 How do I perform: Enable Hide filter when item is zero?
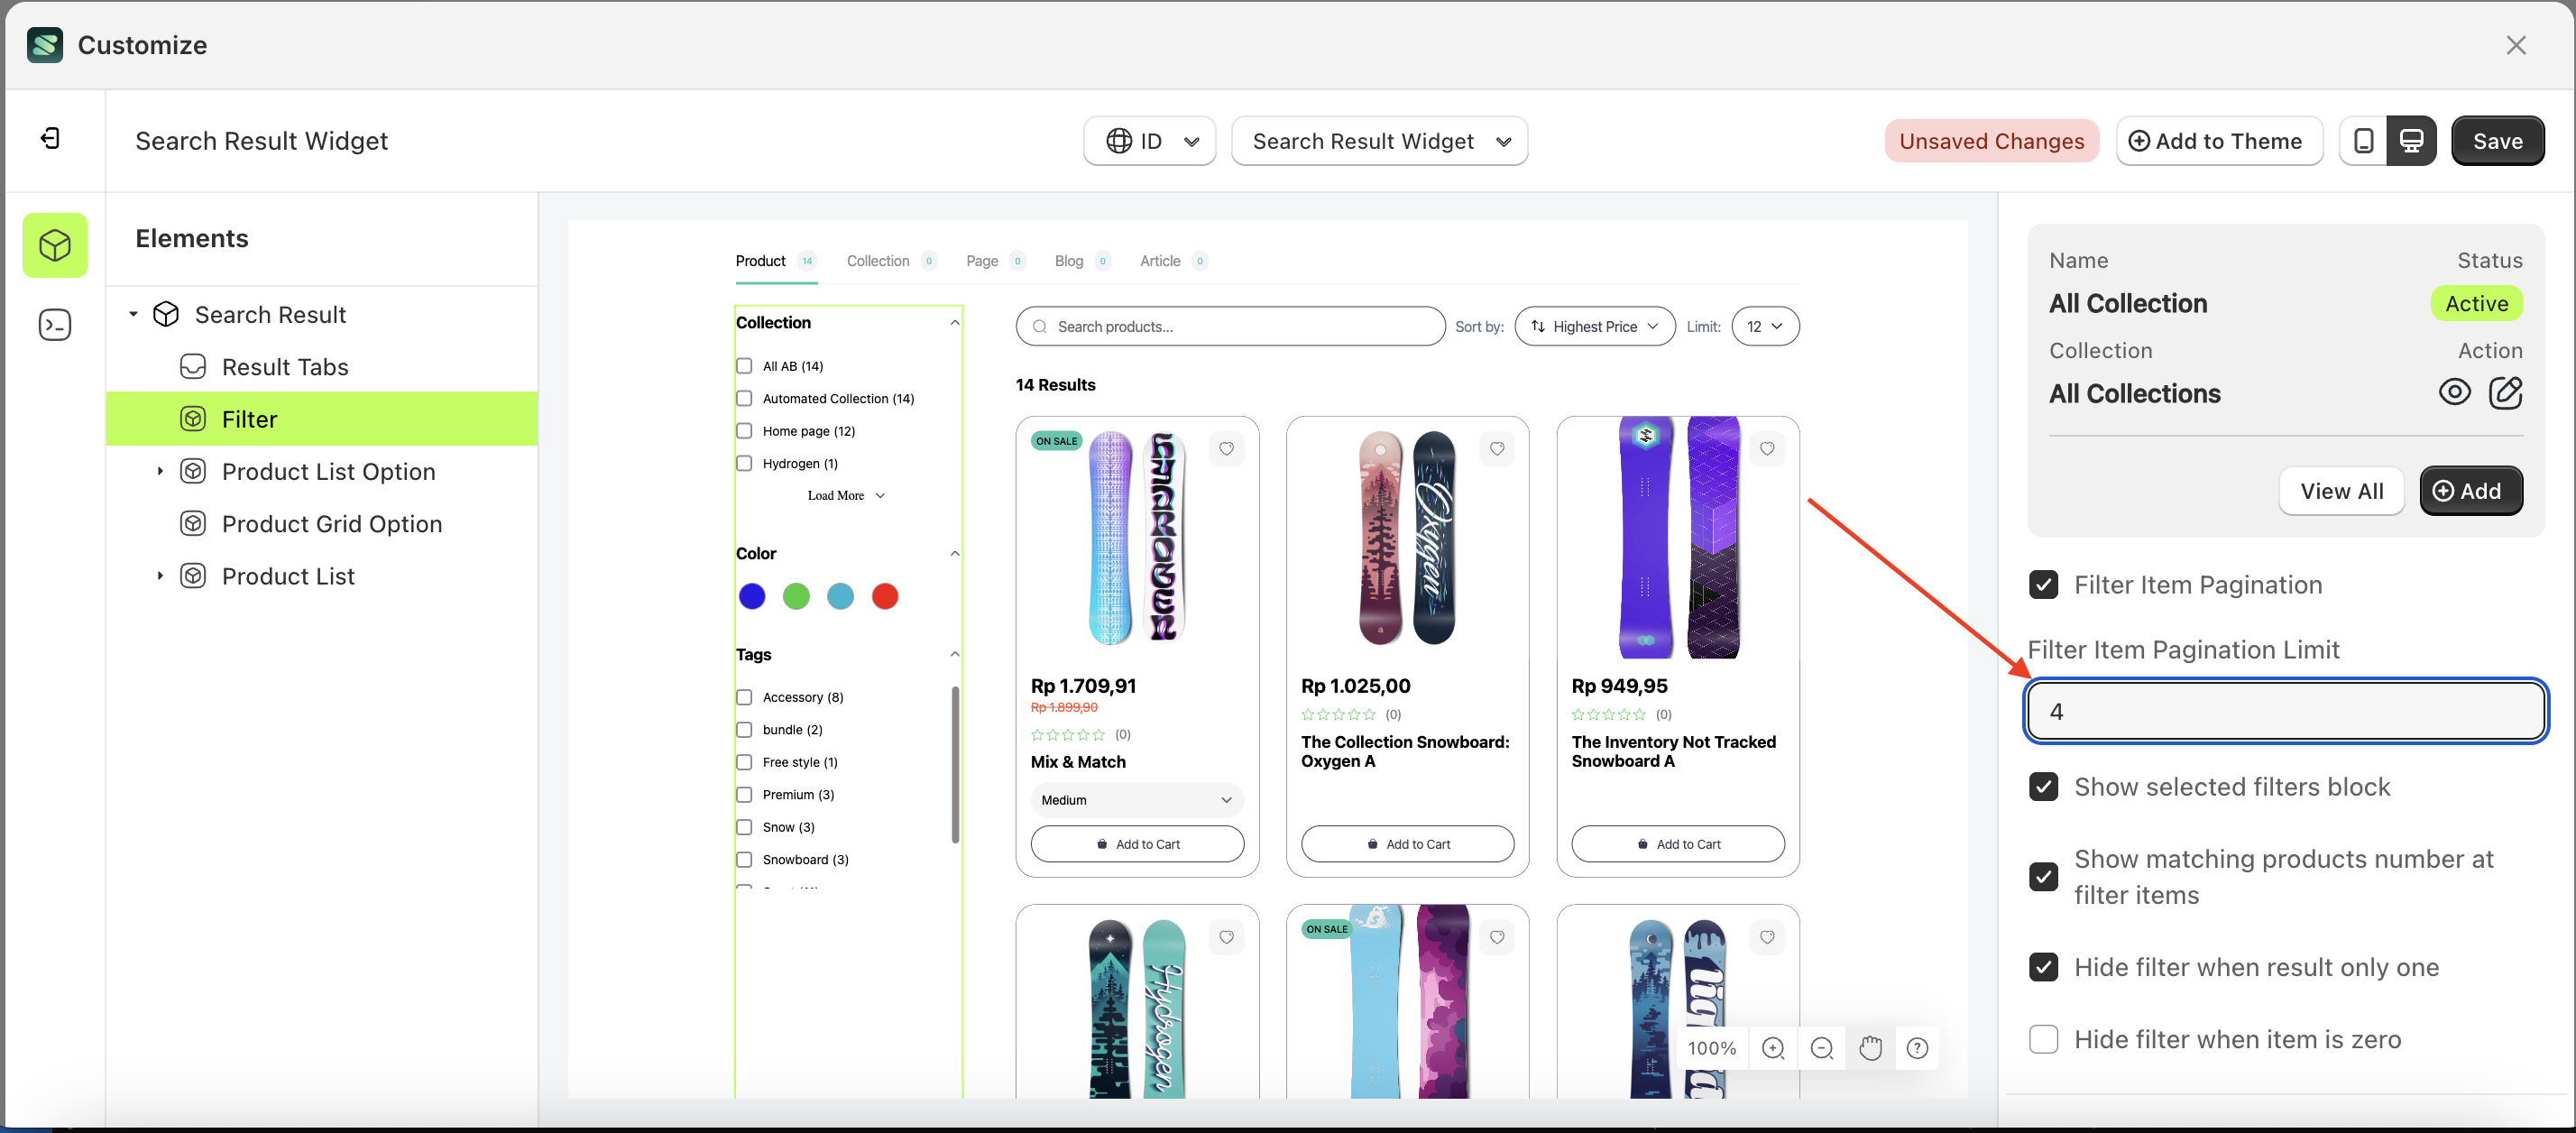point(2043,1039)
